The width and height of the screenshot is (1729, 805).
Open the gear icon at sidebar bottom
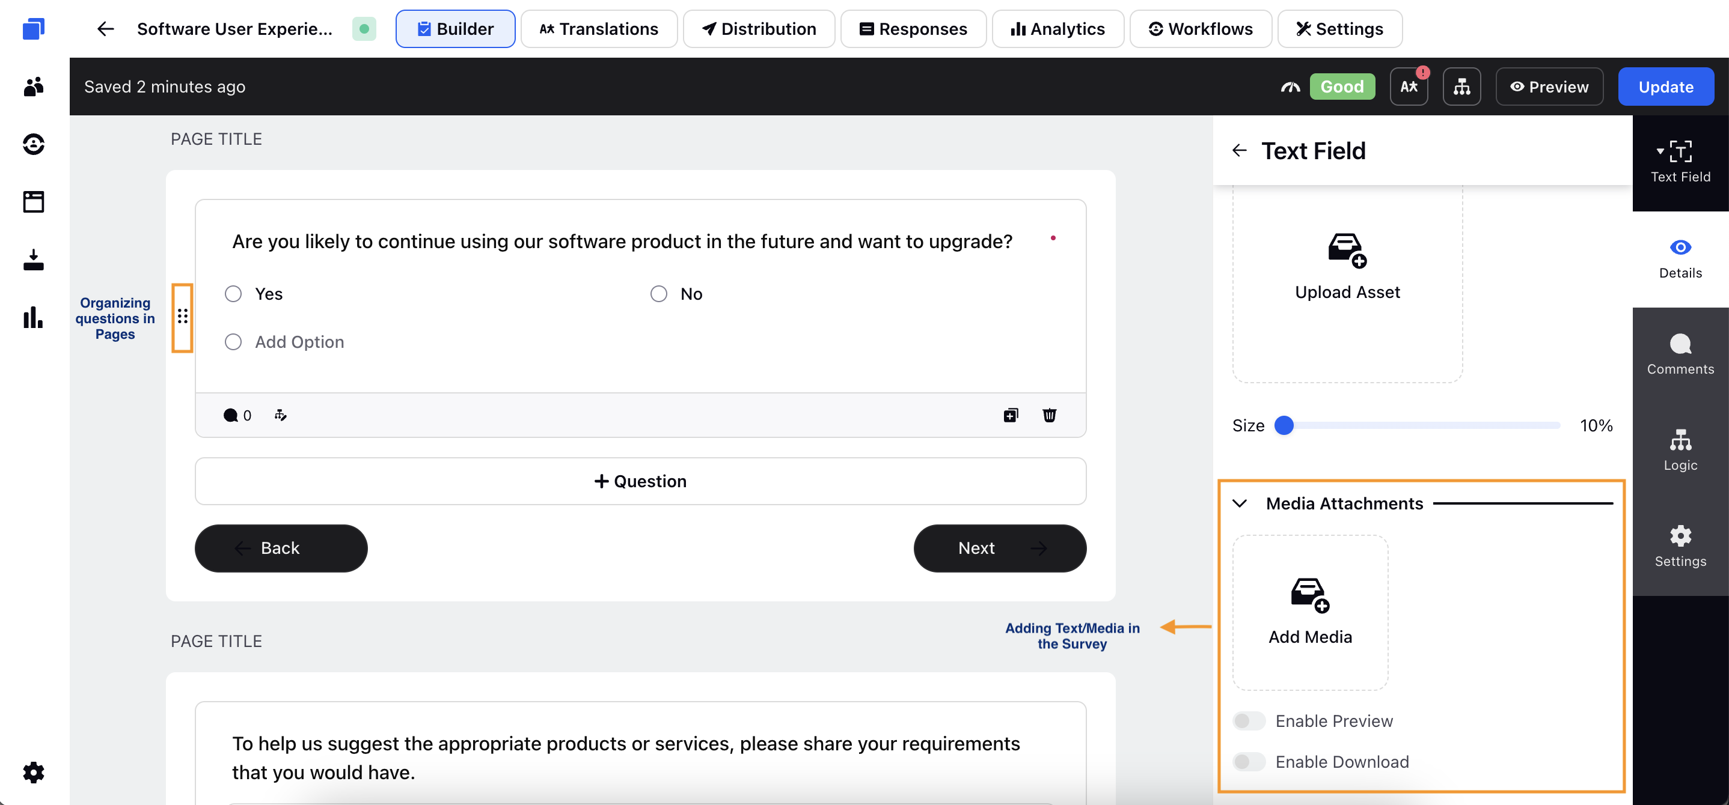coord(34,772)
